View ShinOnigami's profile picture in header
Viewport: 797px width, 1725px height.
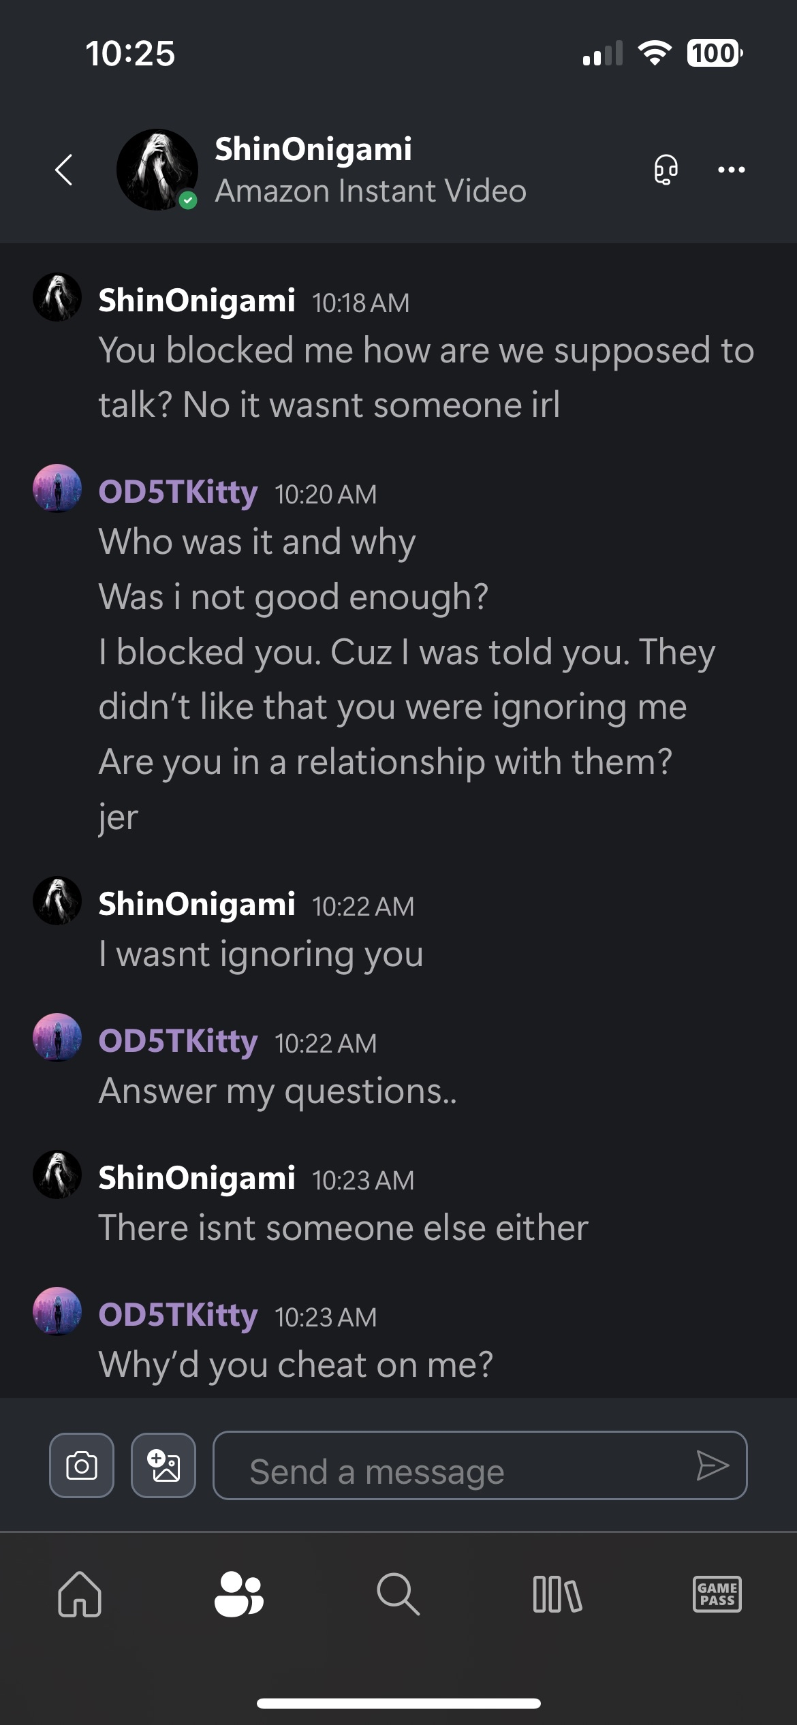point(157,170)
